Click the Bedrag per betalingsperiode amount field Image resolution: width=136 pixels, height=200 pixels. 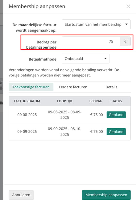coord(91,42)
